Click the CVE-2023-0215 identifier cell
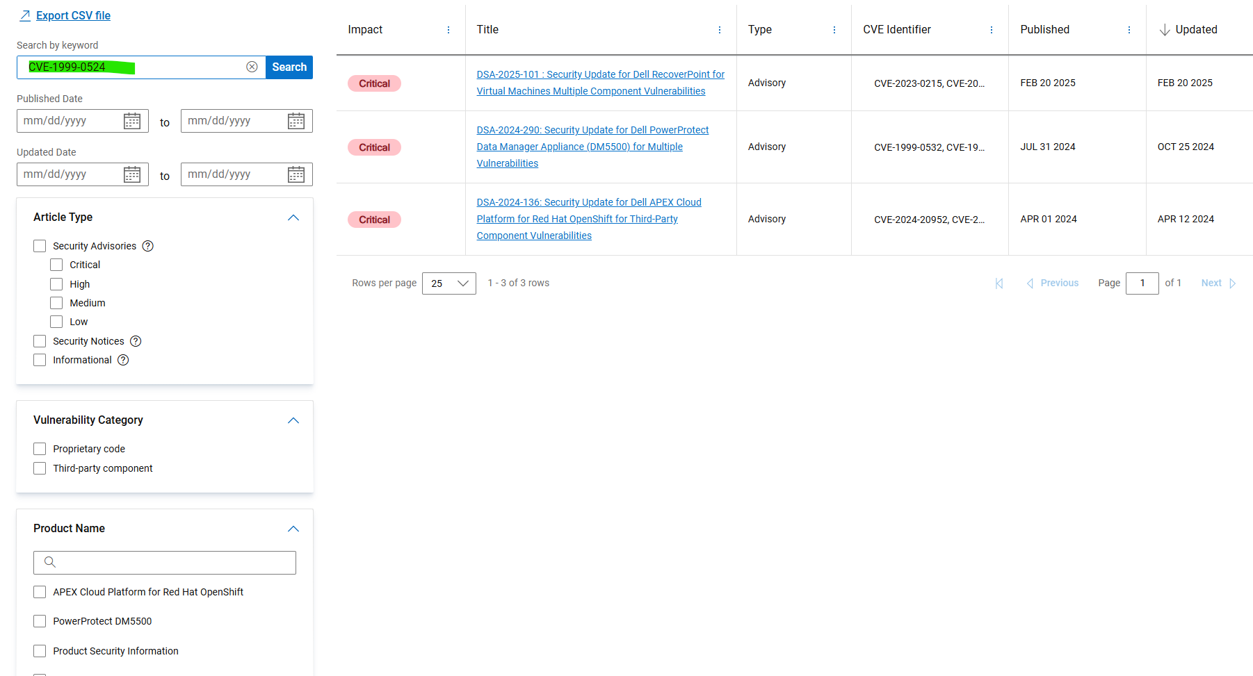Image resolution: width=1253 pixels, height=676 pixels. (929, 83)
